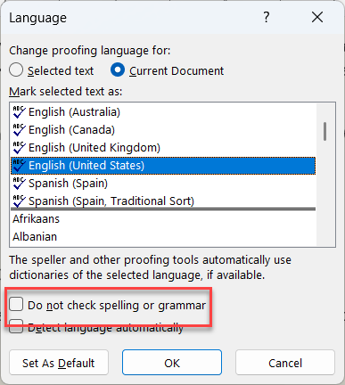345x385 pixels.
Task: Confirm with the OK button
Action: pos(172,363)
